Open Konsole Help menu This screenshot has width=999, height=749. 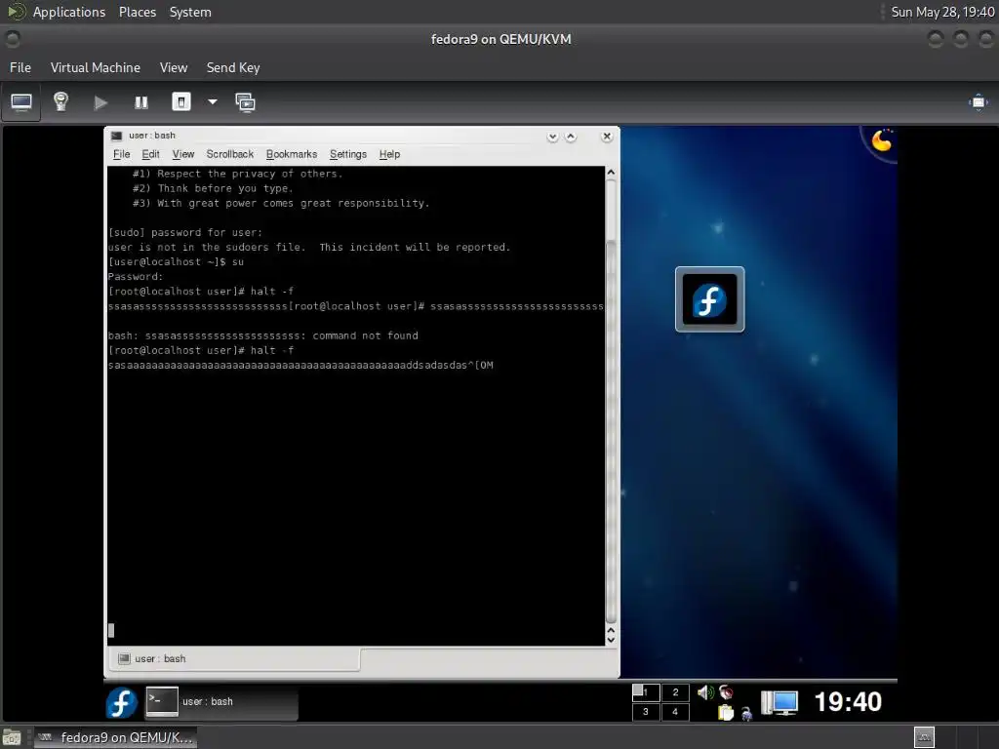click(389, 154)
